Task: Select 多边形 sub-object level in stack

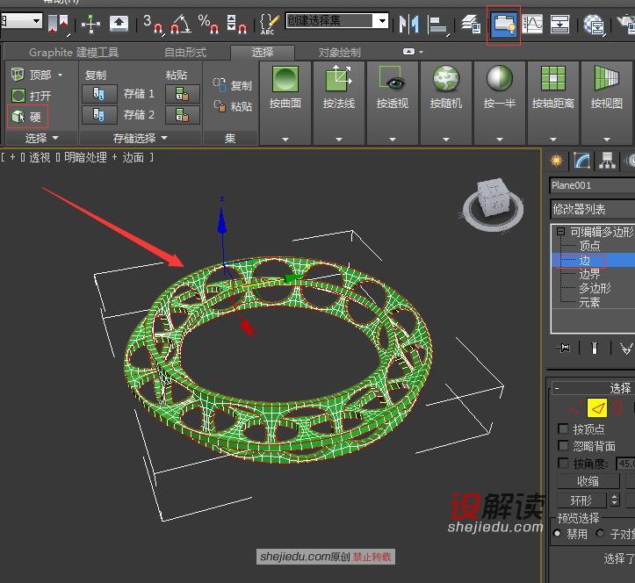Action: coord(595,288)
